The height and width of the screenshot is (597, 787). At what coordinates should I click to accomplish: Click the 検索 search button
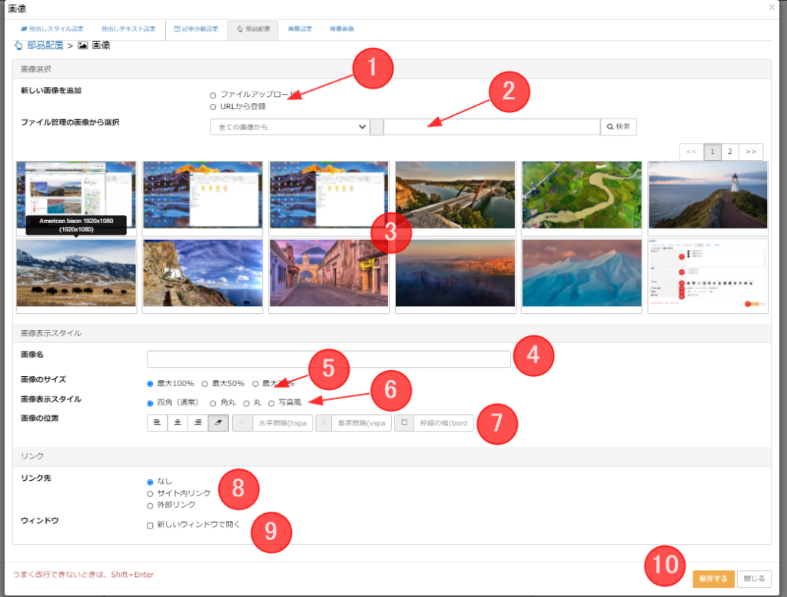619,127
